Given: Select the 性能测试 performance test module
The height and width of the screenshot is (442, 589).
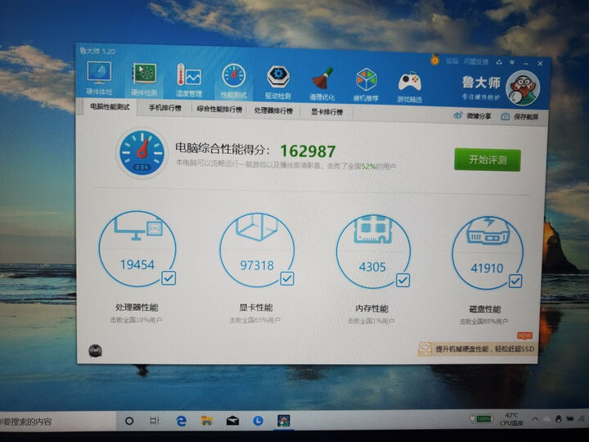Looking at the screenshot, I should point(234,82).
